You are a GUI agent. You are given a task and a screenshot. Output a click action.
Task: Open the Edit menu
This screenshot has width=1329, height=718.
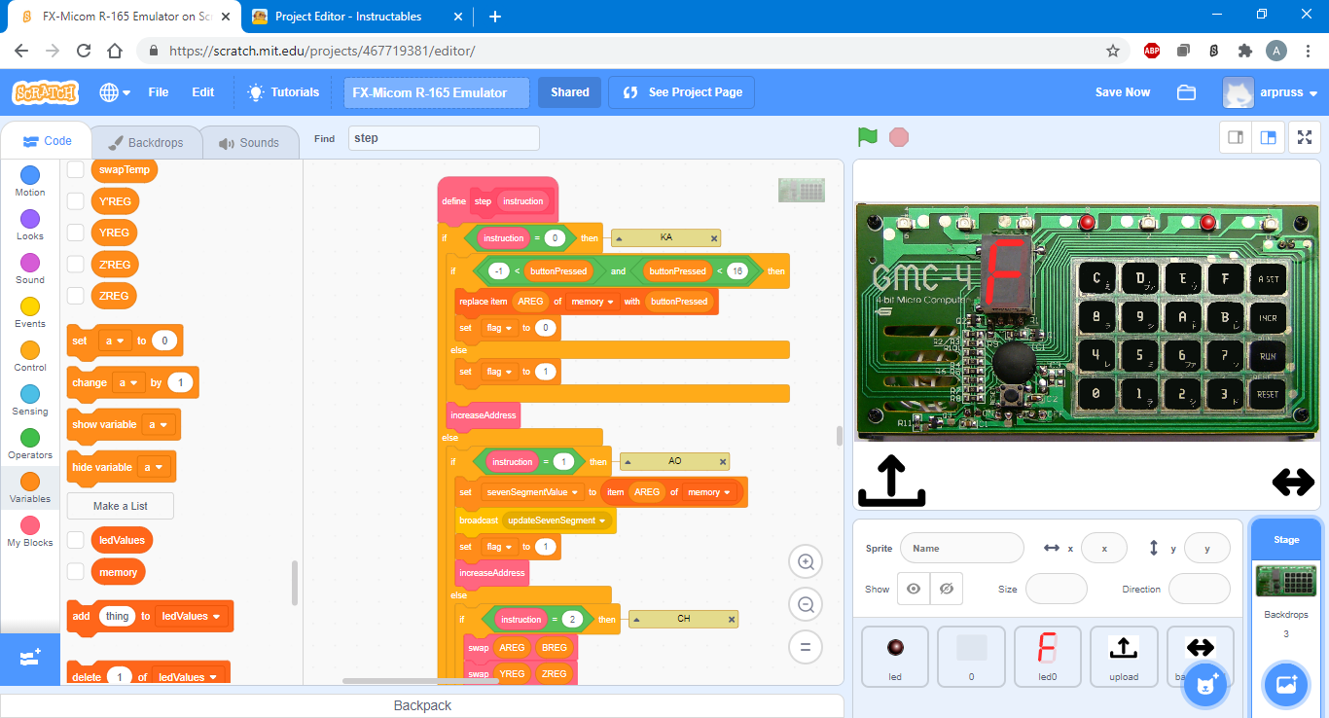coord(203,92)
